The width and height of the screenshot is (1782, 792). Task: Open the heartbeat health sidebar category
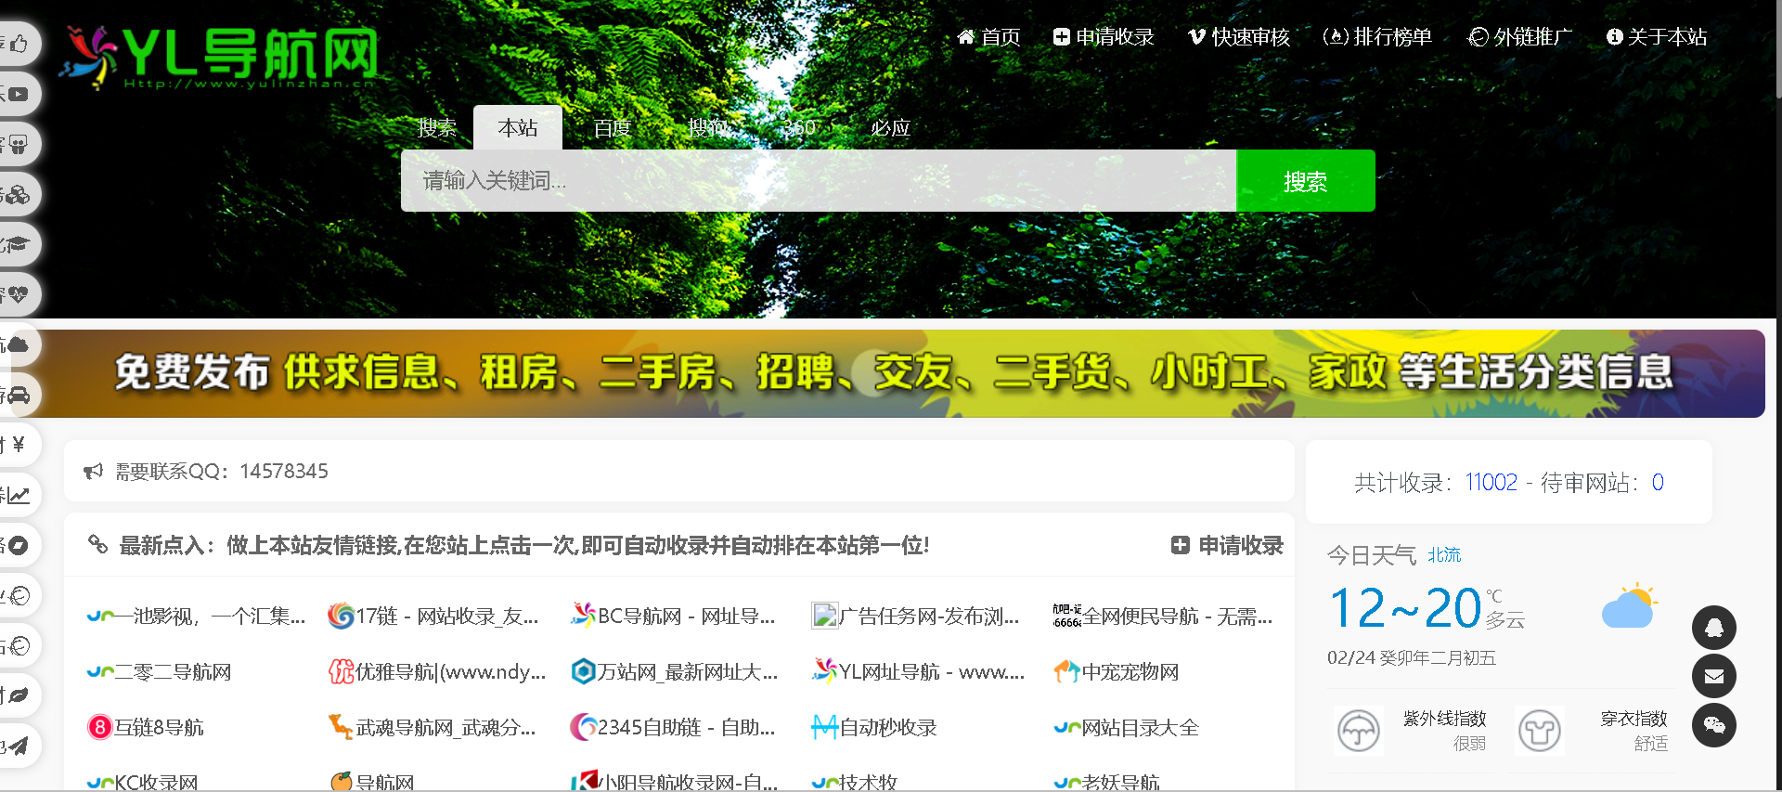19,294
